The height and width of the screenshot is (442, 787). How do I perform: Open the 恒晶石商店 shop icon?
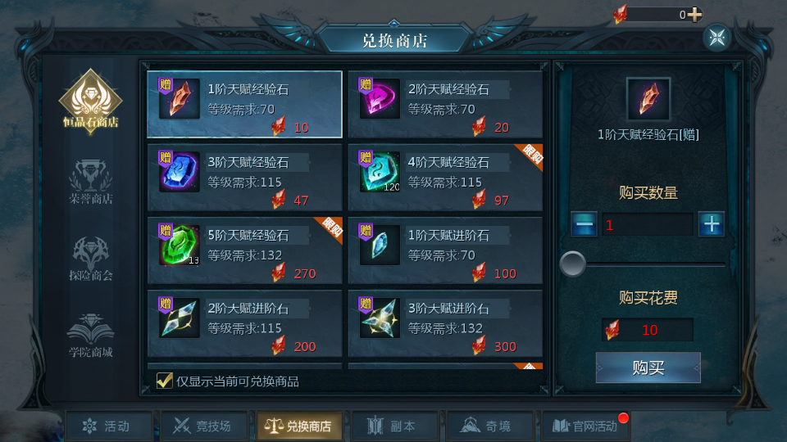[x=90, y=101]
